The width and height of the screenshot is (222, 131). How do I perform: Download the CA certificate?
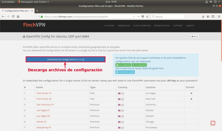123,65
